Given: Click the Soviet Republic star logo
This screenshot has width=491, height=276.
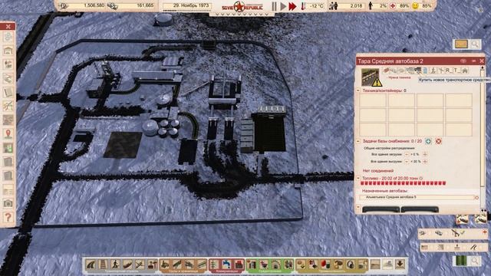Looking at the screenshot, I should (240, 6).
